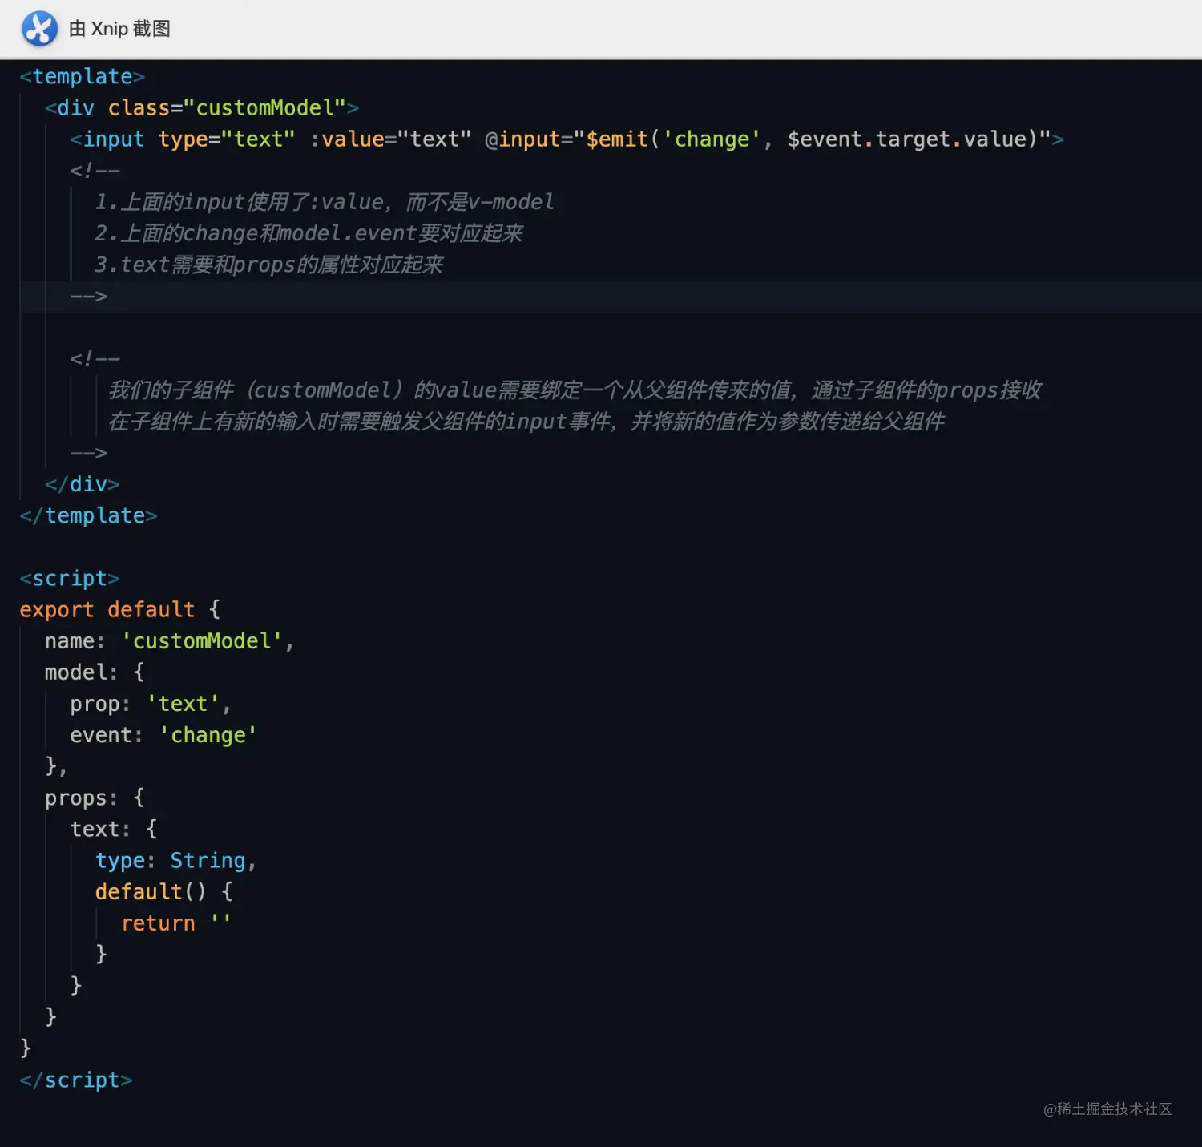Image resolution: width=1202 pixels, height=1147 pixels.
Task: Click comment line "2.上面的change和model.event要对应起来"
Action: pyautogui.click(x=309, y=232)
